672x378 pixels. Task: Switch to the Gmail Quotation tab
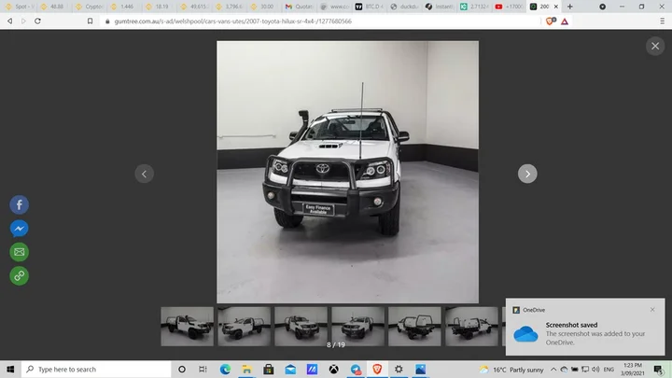pyautogui.click(x=302, y=7)
